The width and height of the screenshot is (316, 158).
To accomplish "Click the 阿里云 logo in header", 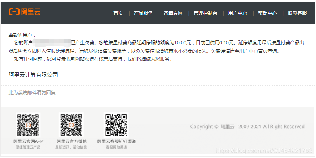I will (x=24, y=12).
